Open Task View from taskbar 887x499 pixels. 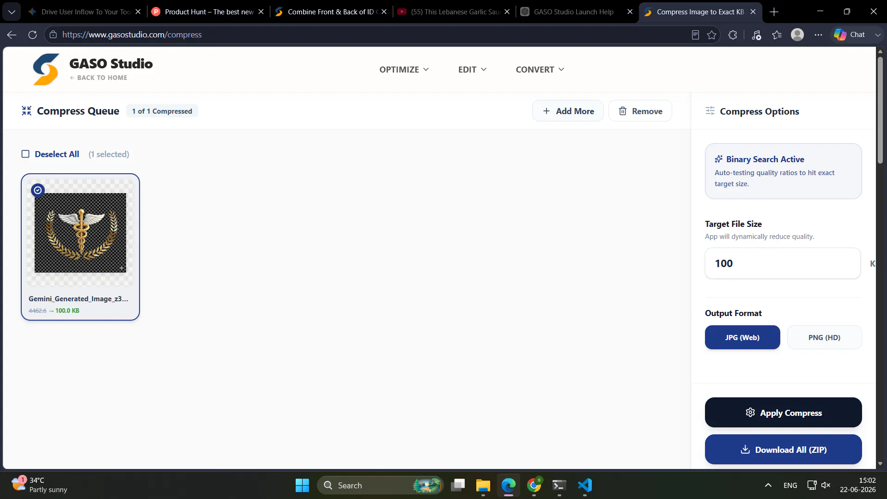(x=458, y=485)
